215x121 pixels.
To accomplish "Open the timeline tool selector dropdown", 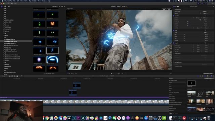I will click(22, 76).
